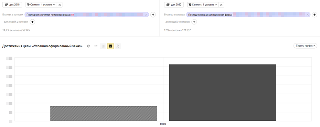Switch chart to line view

tap(96, 46)
